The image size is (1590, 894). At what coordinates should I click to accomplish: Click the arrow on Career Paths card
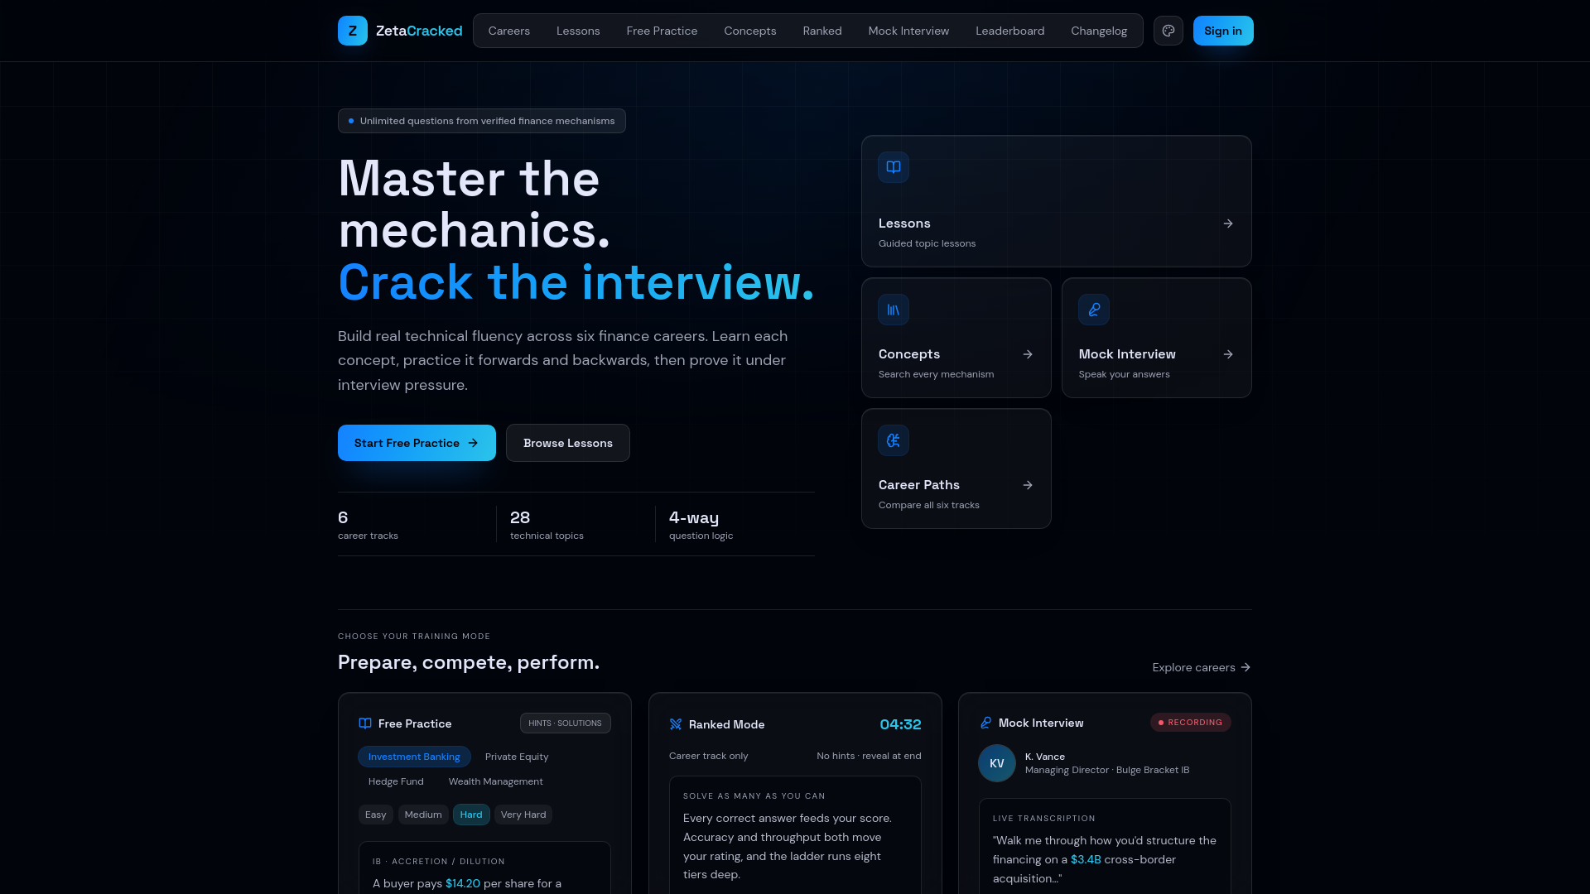(x=1028, y=485)
